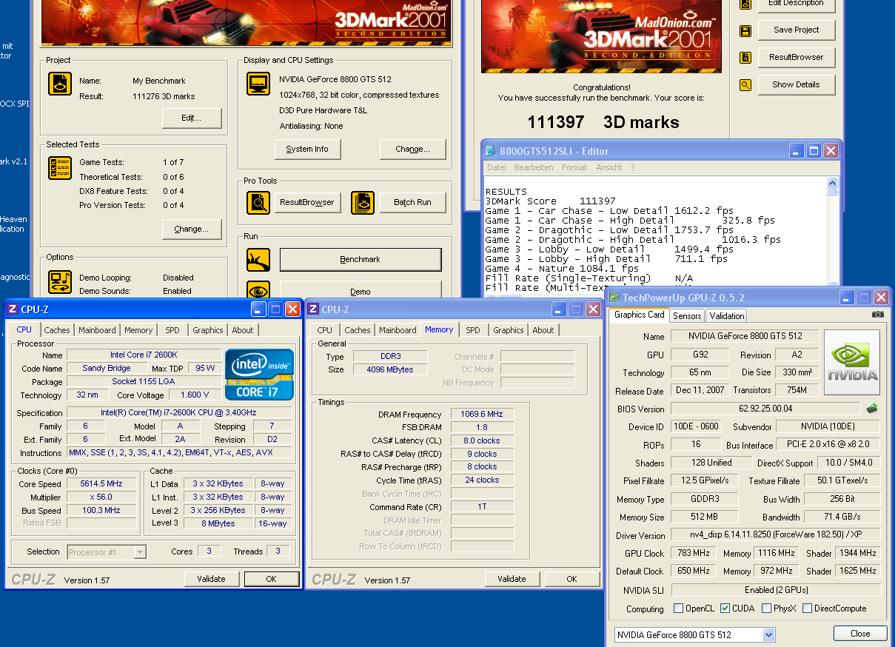Click the Intel Core i7 logo in CPU-Z
Image resolution: width=895 pixels, height=647 pixels.
[259, 374]
